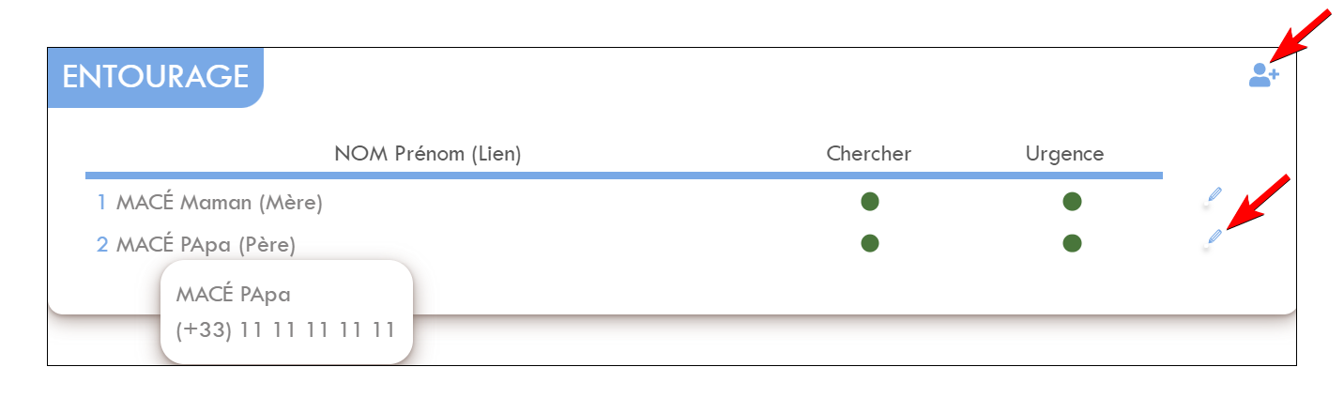Click the Chercher column header
The height and width of the screenshot is (413, 1344).
click(869, 153)
